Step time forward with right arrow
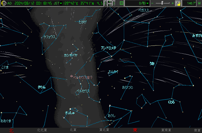This screenshot has height=133, width=202. tap(114, 4)
